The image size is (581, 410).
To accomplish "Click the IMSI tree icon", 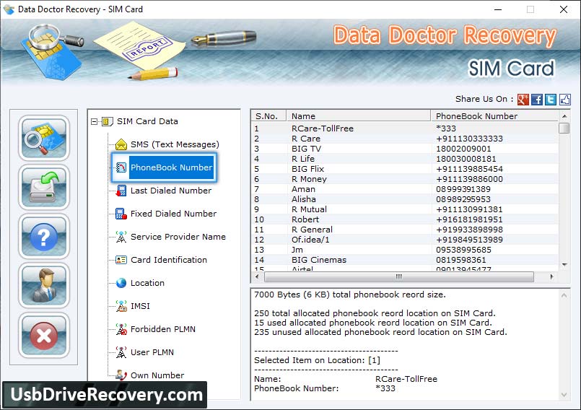I will click(121, 306).
